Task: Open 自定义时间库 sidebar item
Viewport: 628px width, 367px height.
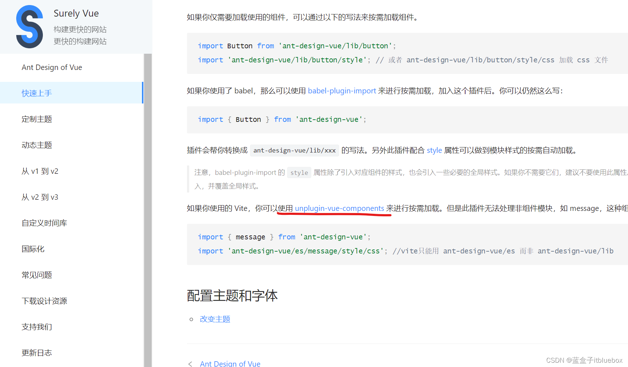Action: [x=44, y=223]
